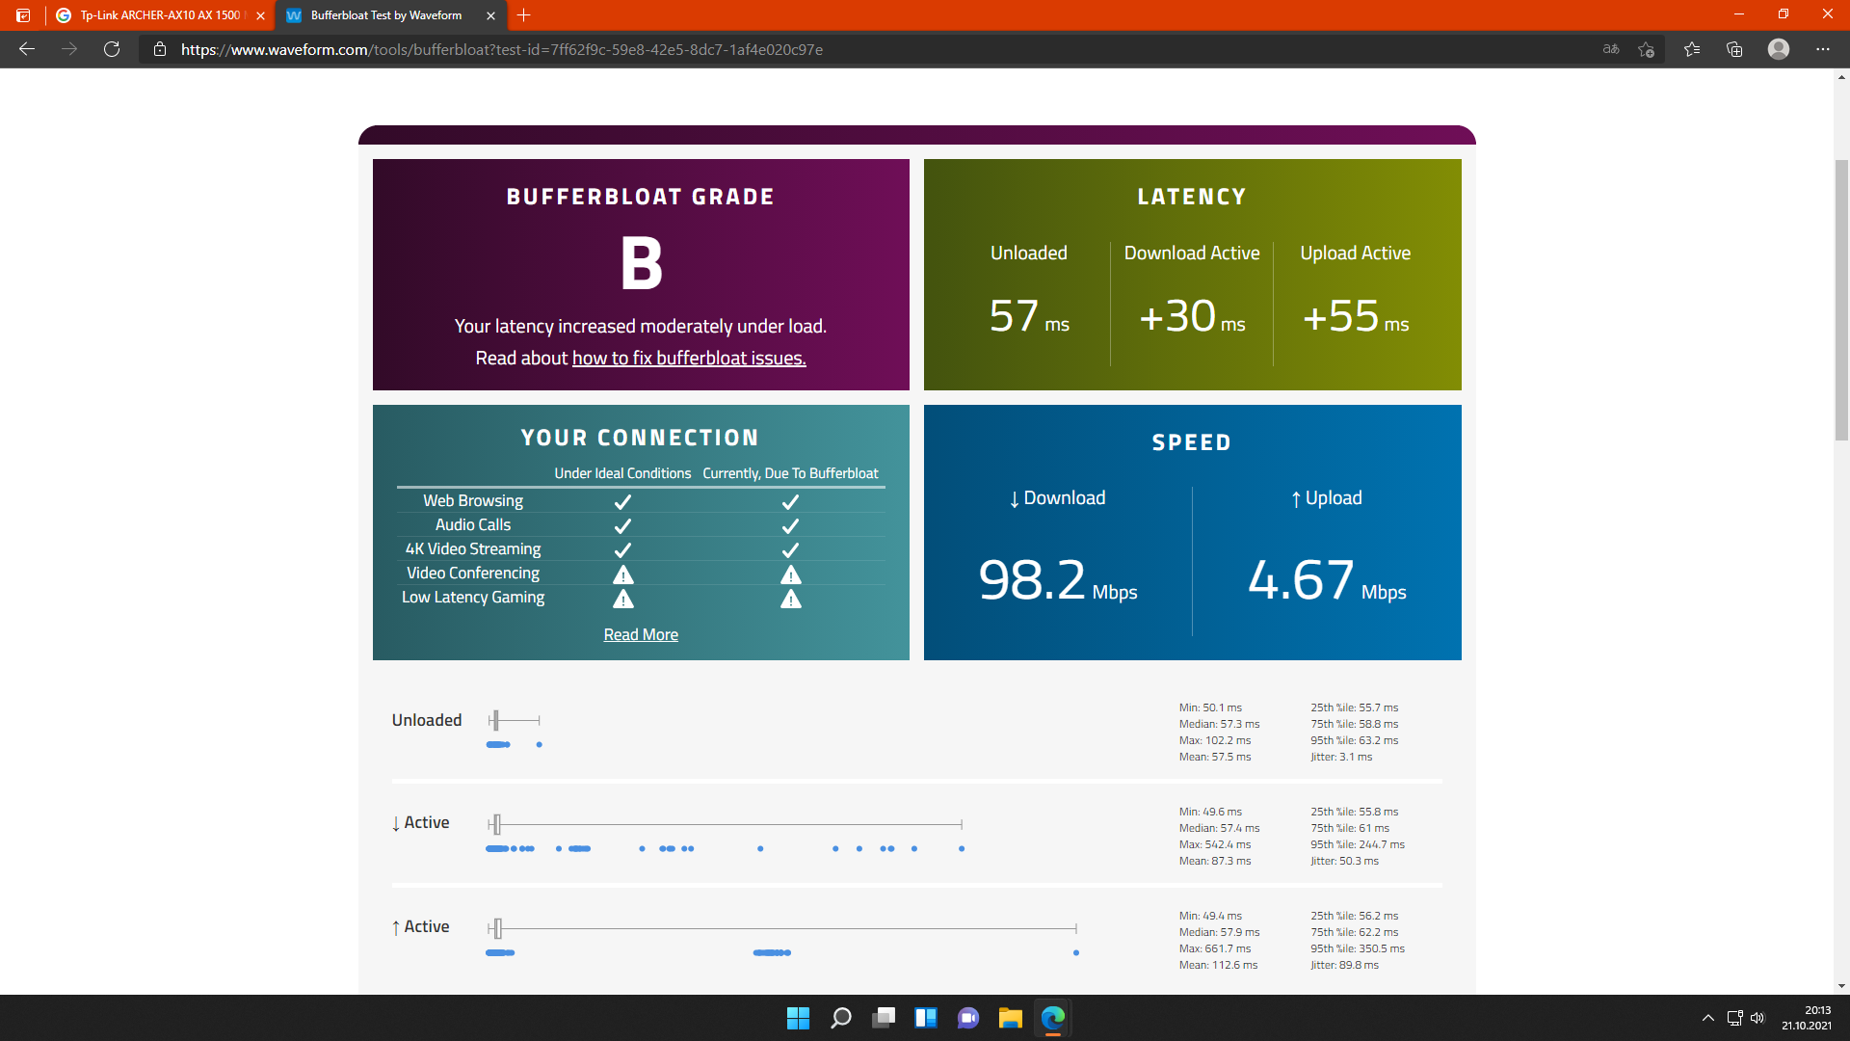The width and height of the screenshot is (1850, 1041).
Task: Open 'how to fix bufferbloat issues' link
Action: click(688, 358)
